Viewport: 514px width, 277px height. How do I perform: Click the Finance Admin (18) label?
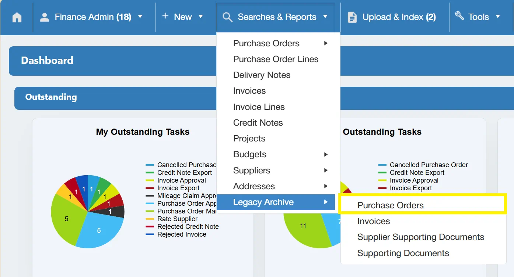point(93,17)
